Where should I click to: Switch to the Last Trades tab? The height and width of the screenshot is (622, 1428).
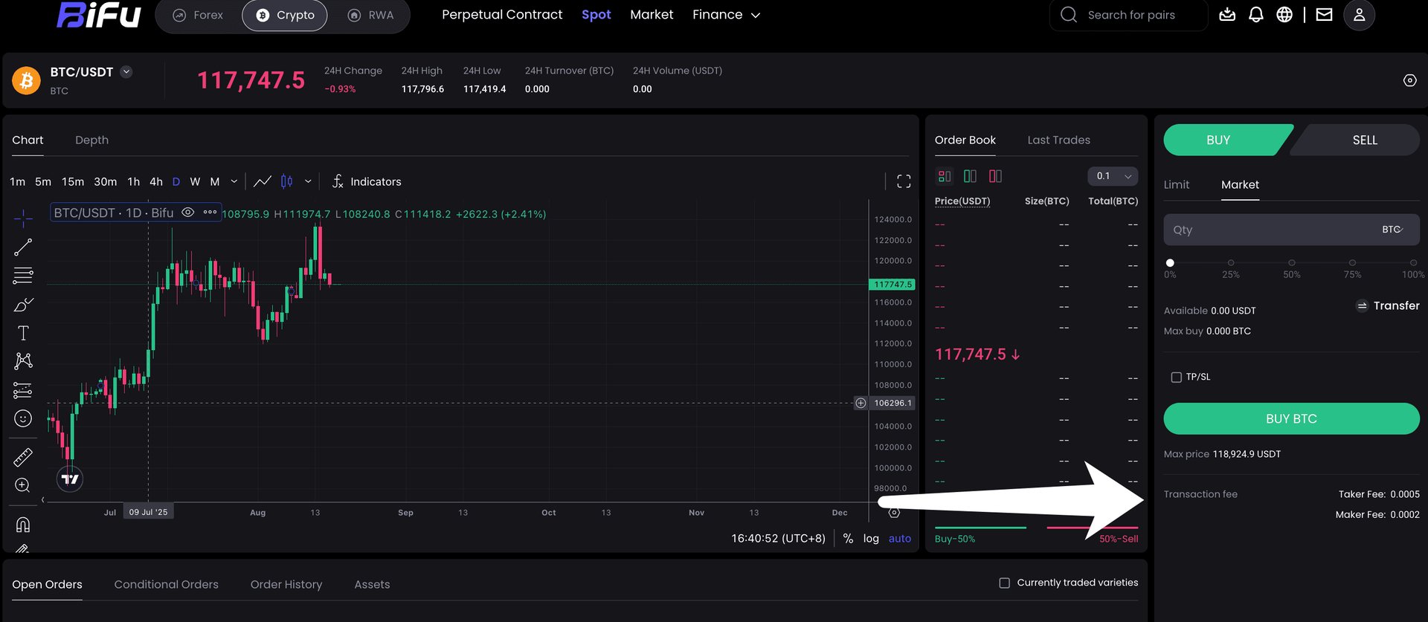click(1058, 140)
